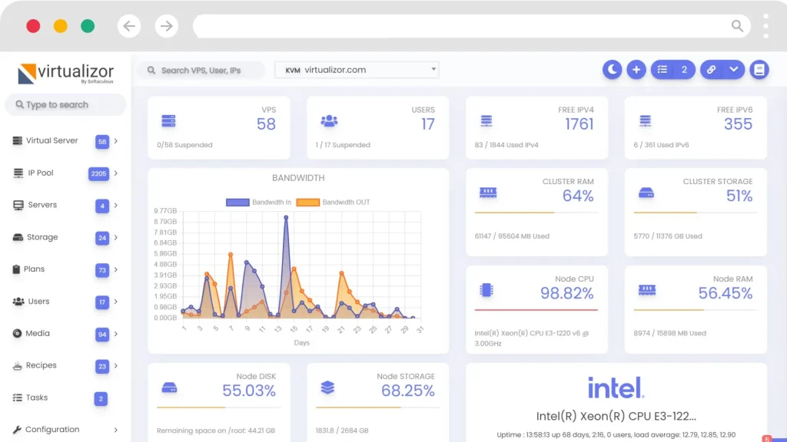Click the browser forward arrow
This screenshot has width=787, height=442.
coord(166,26)
